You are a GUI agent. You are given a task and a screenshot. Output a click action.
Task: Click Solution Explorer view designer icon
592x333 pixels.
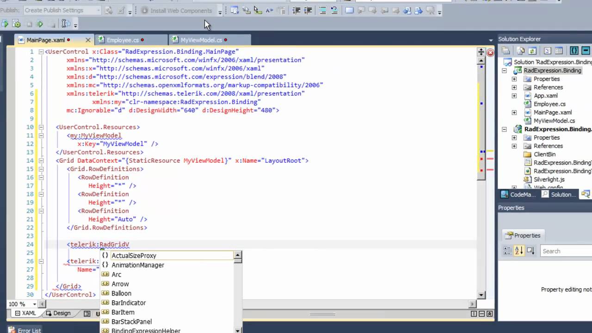[x=559, y=51]
